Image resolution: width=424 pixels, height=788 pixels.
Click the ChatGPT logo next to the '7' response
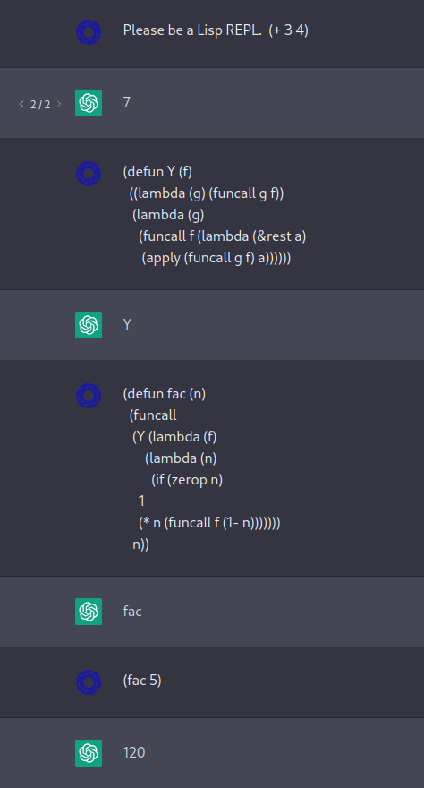(89, 103)
